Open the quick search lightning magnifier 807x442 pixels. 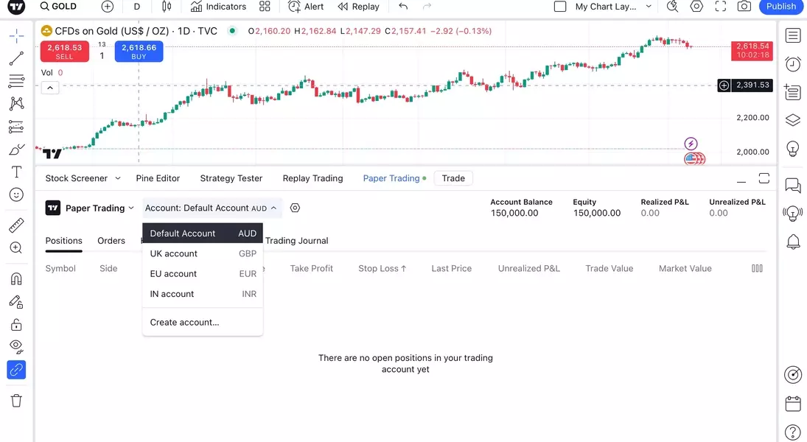[x=672, y=7]
